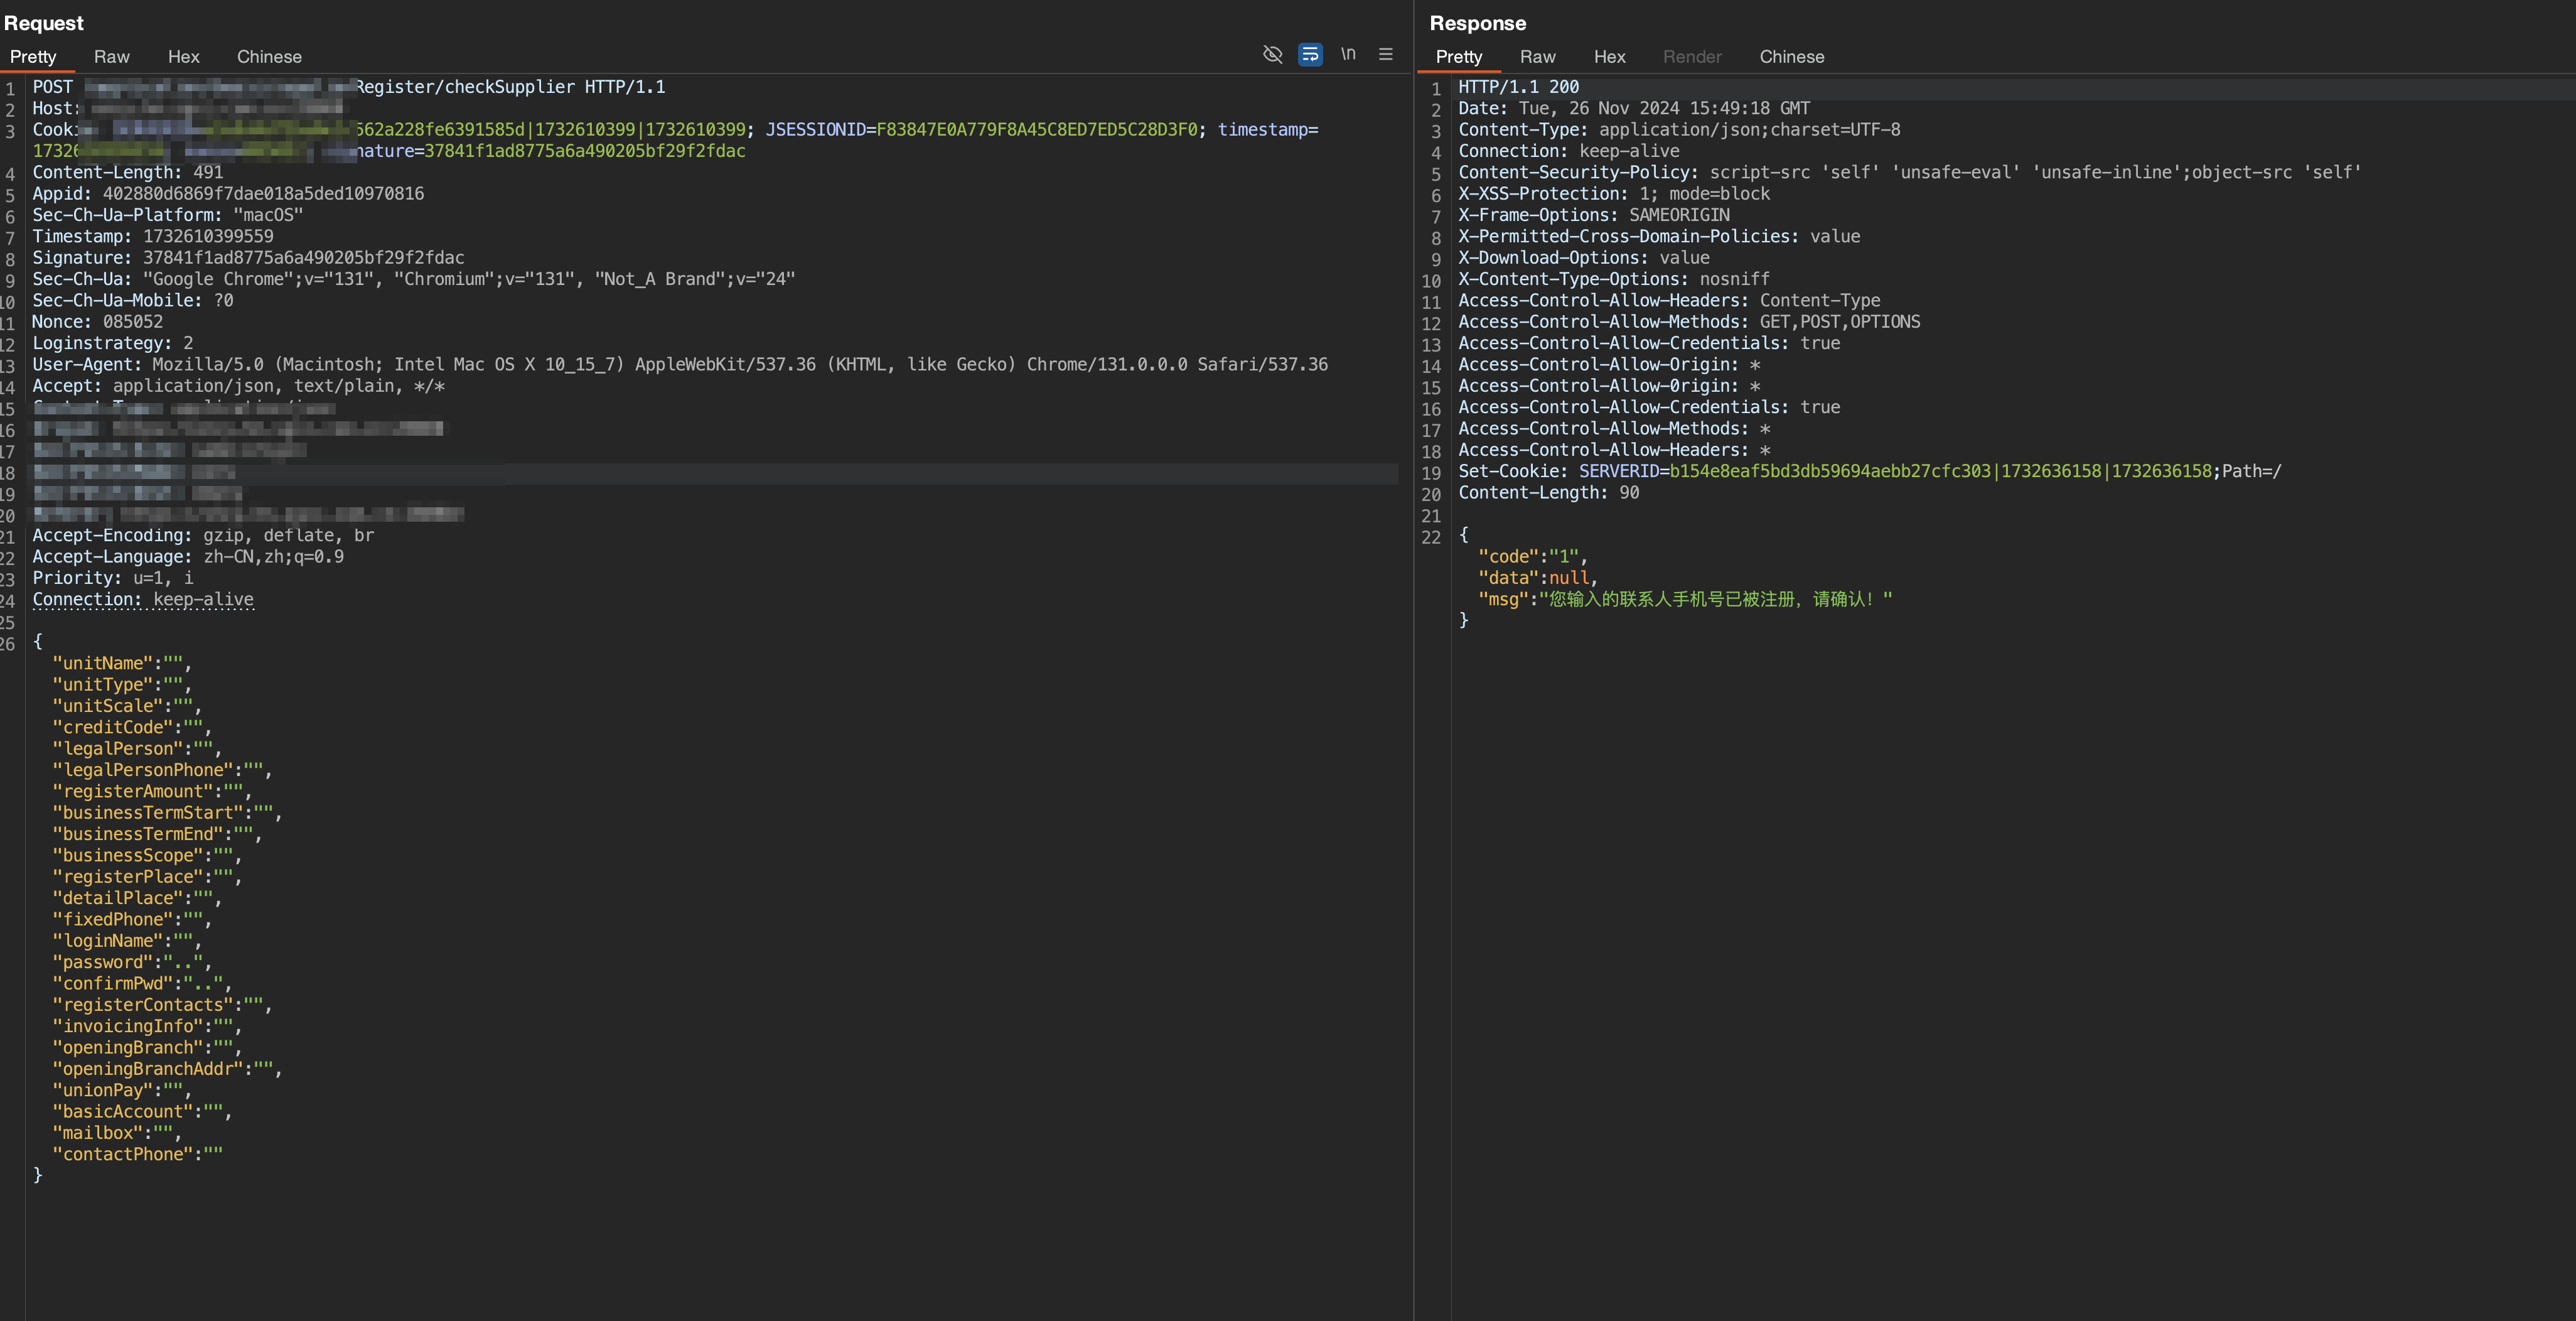This screenshot has width=2576, height=1321.
Task: Click the X-Frame-Options: SAMEORIGIN header
Action: (x=1594, y=215)
